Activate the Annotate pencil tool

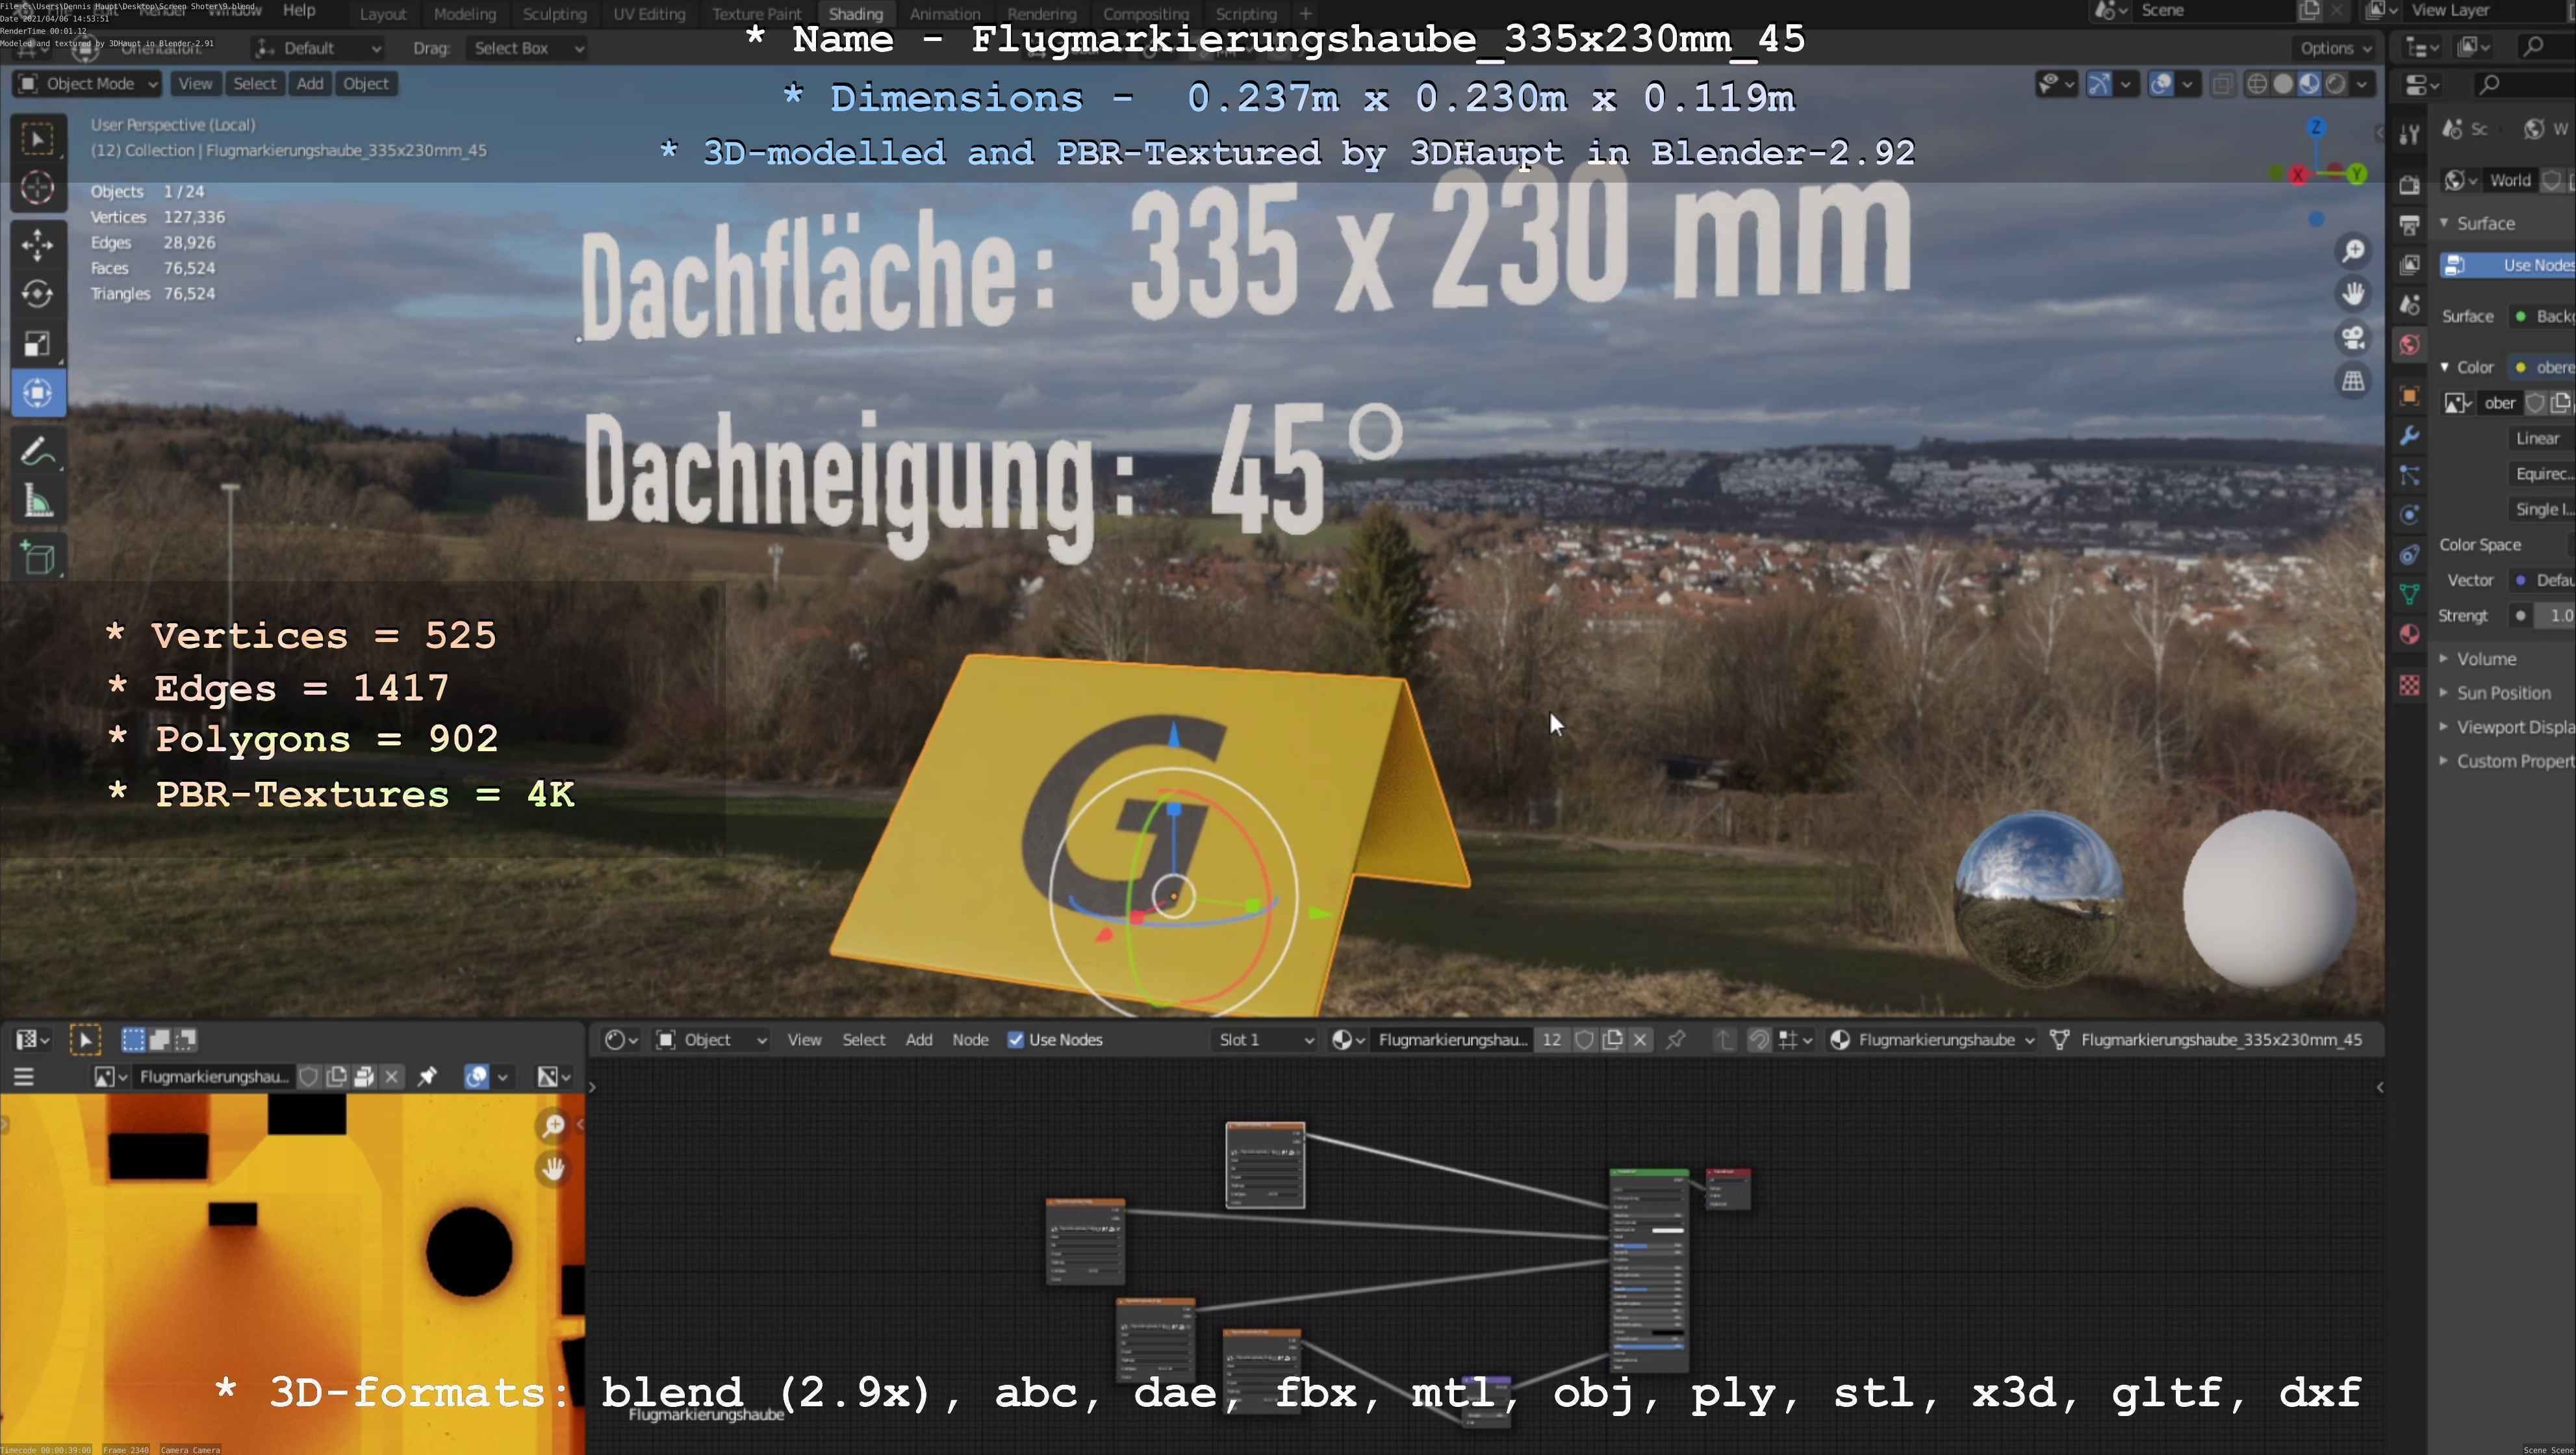point(37,452)
